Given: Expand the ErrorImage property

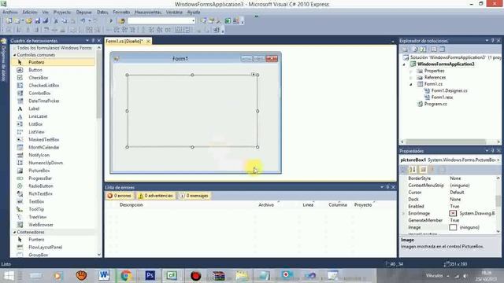Looking at the screenshot, I should pos(404,213).
